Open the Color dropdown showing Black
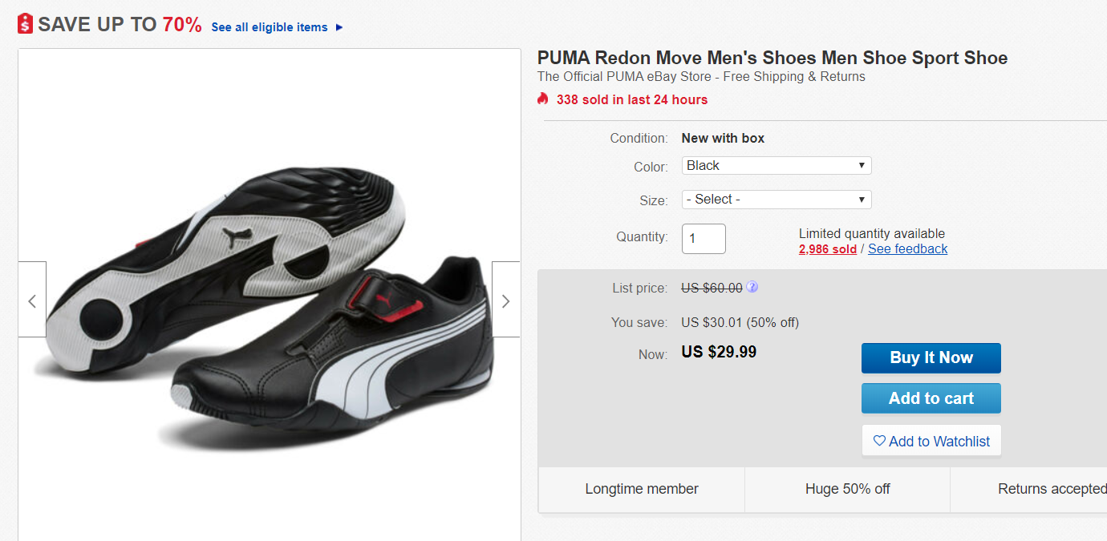Viewport: 1107px width, 541px height. [776, 166]
